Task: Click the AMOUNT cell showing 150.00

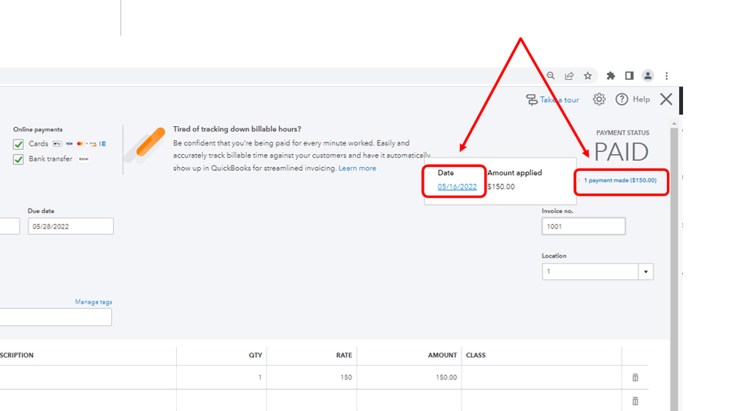Action: click(x=409, y=377)
